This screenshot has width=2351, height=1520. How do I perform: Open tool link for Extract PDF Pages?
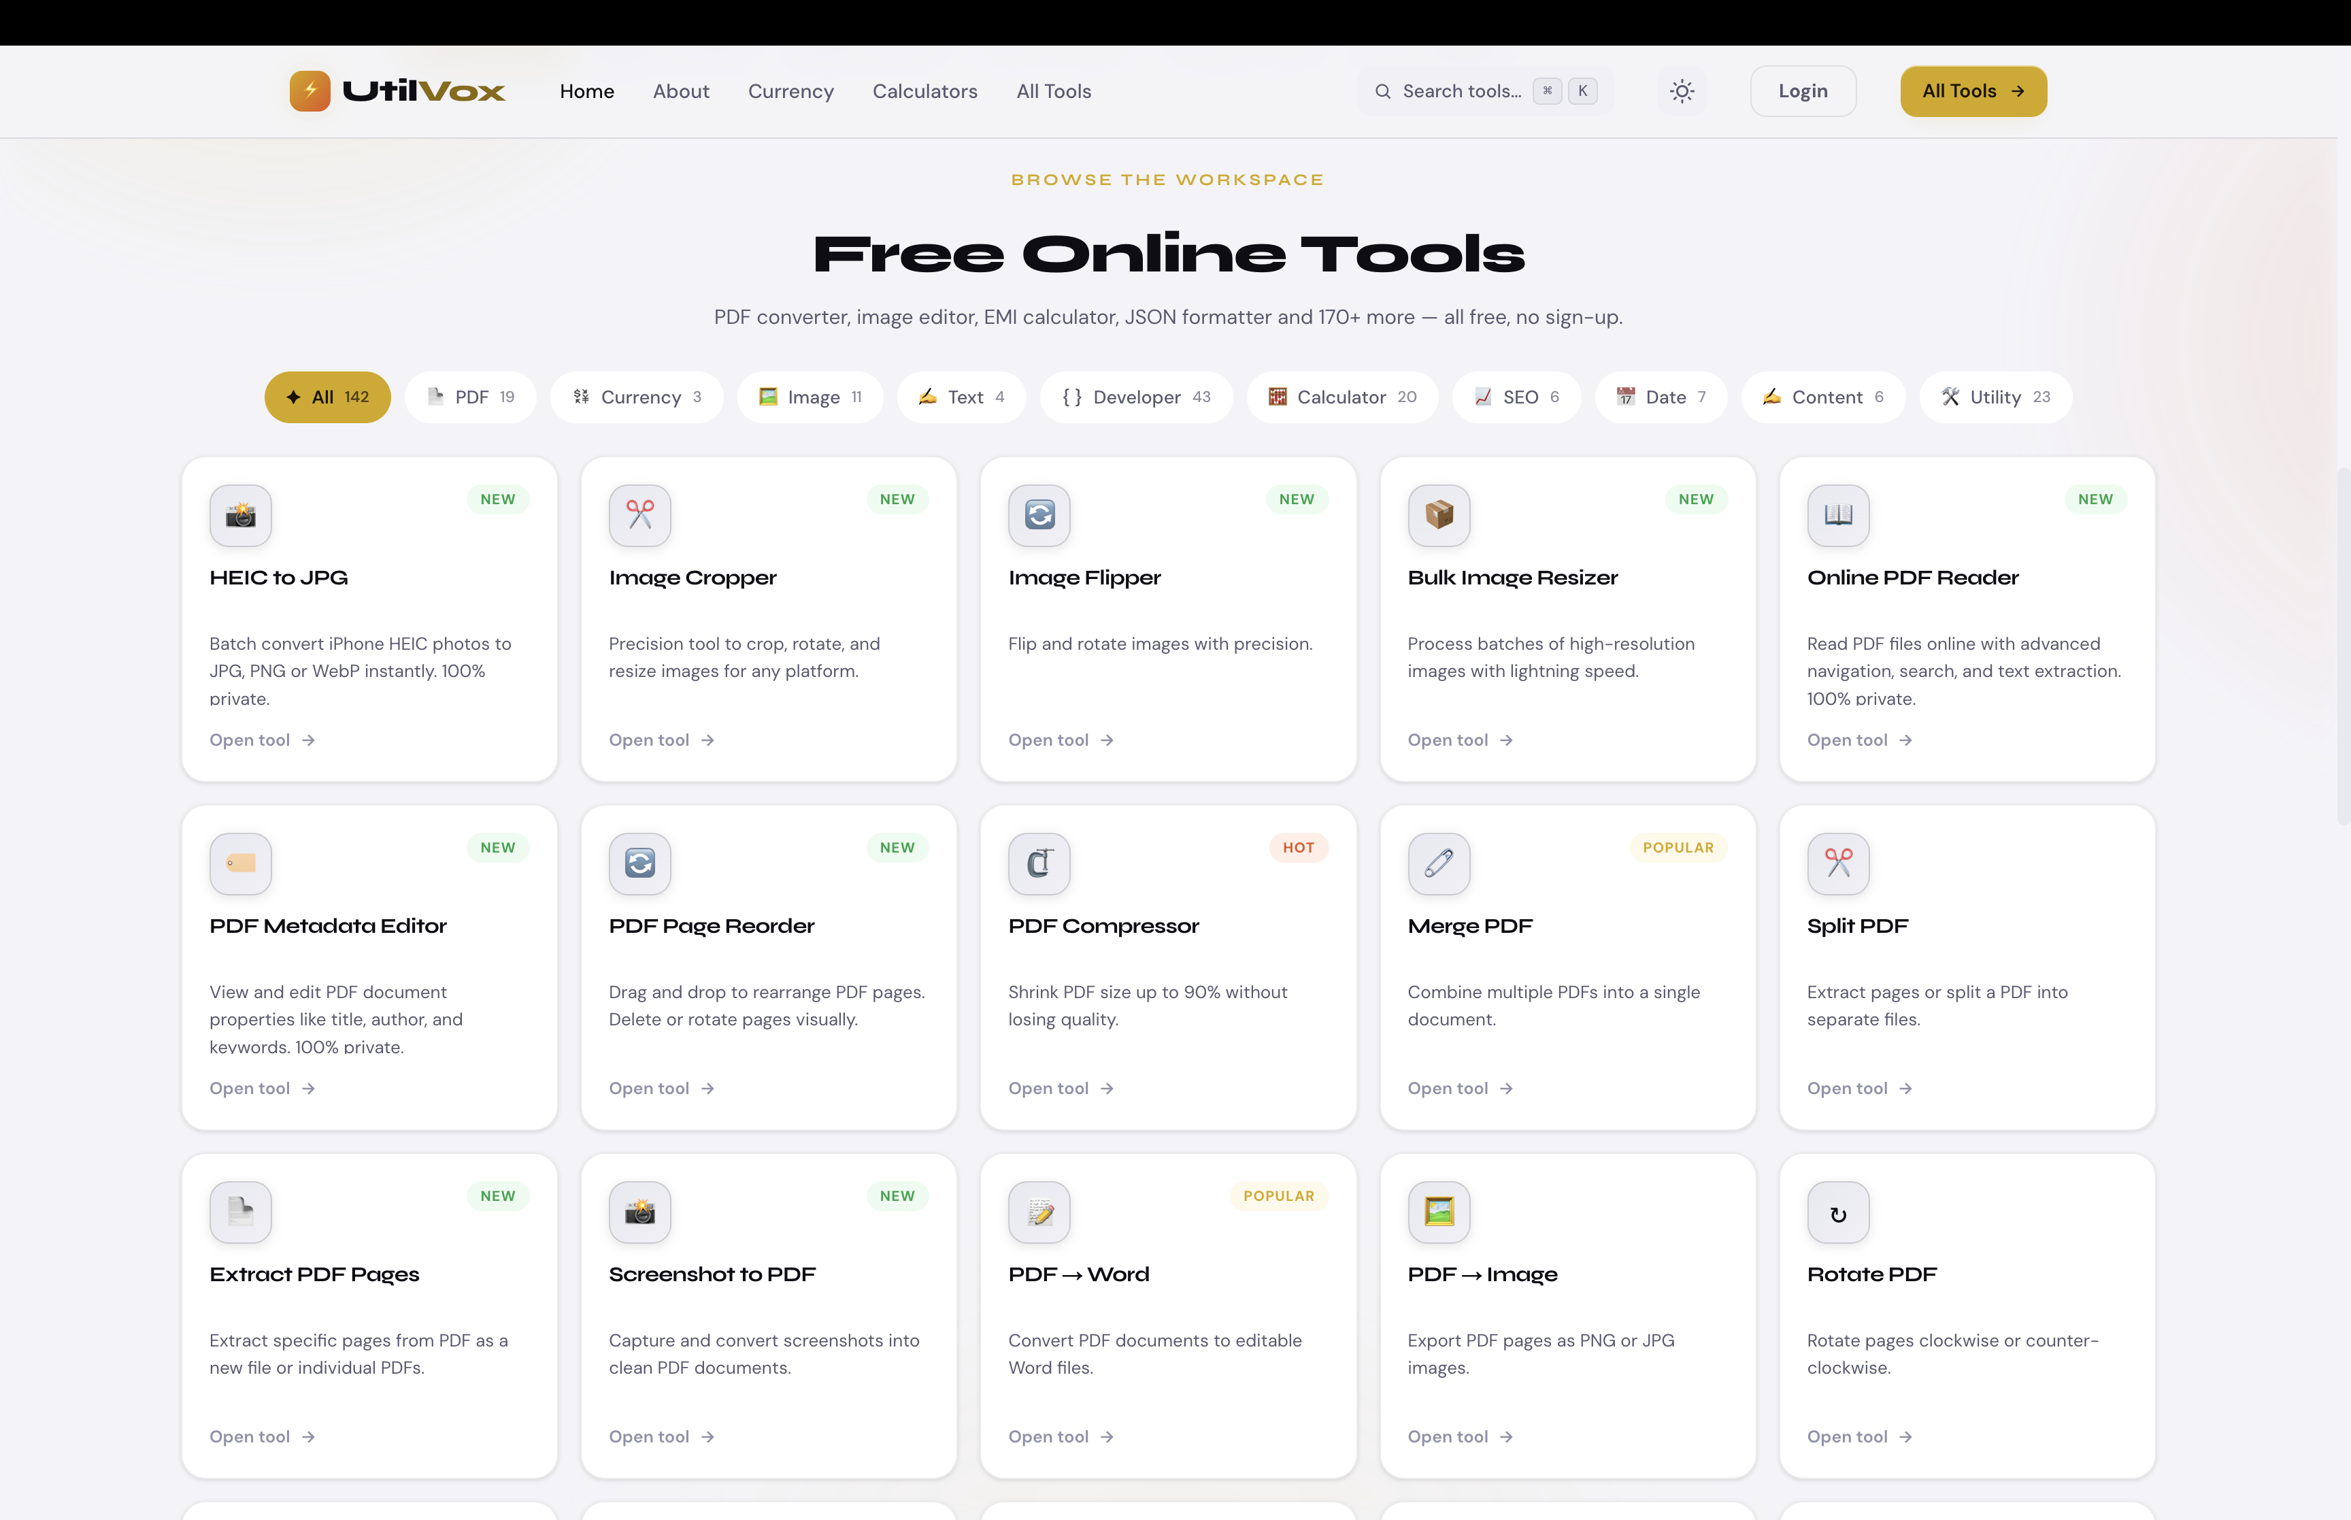click(263, 1437)
